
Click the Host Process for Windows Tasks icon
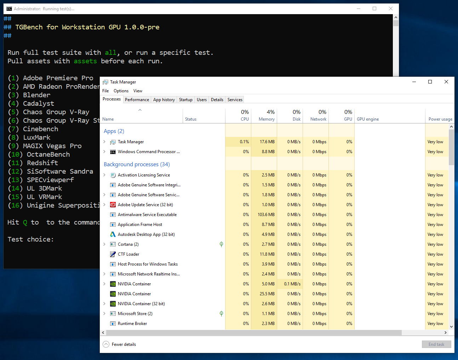coord(113,264)
